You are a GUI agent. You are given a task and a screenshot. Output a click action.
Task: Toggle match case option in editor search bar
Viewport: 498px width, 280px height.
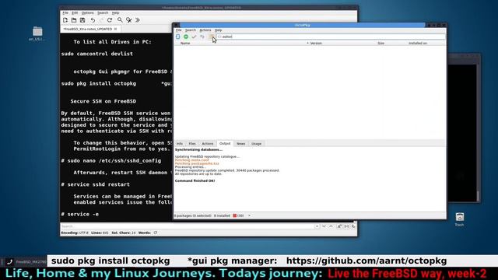coord(339,226)
